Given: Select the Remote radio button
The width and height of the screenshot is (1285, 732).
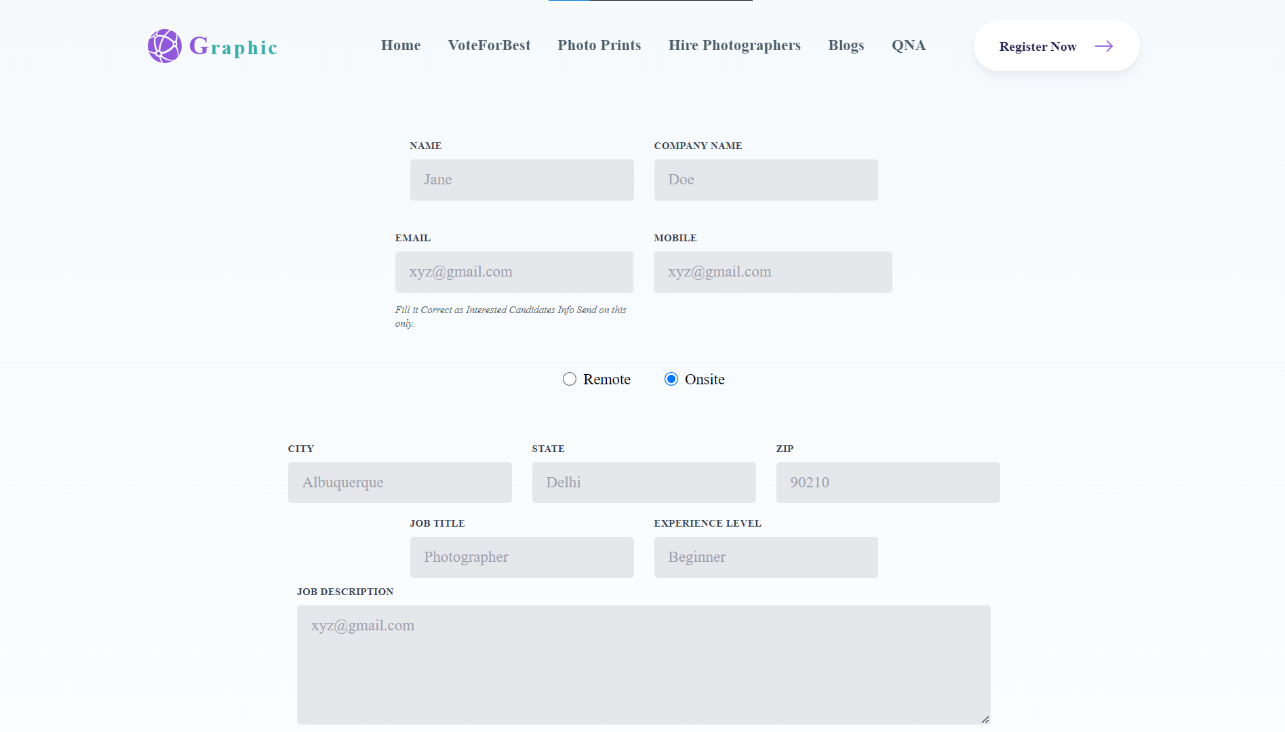Looking at the screenshot, I should 570,379.
